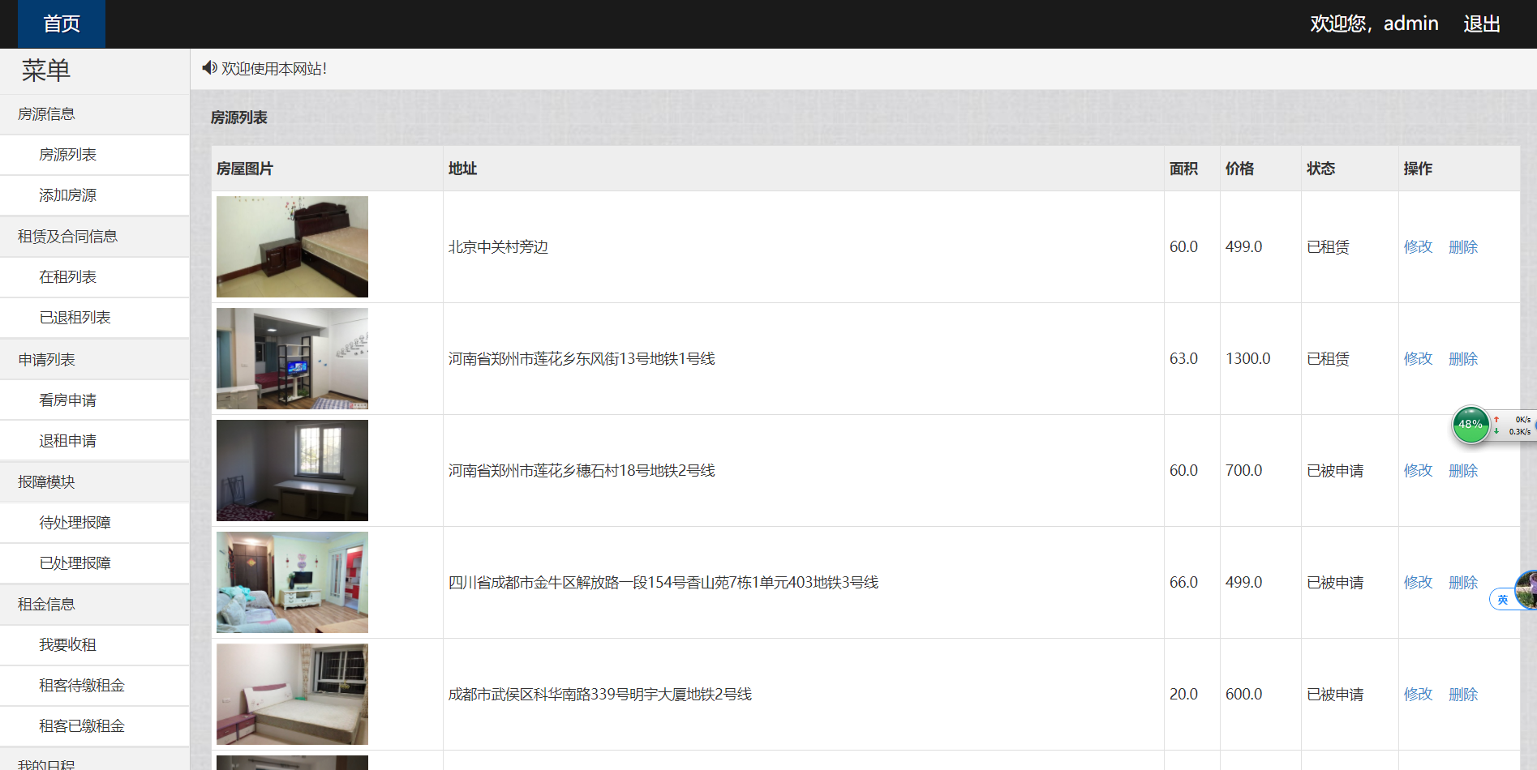The width and height of the screenshot is (1537, 770).
Task: Open the 首页 home tab
Action: [62, 24]
